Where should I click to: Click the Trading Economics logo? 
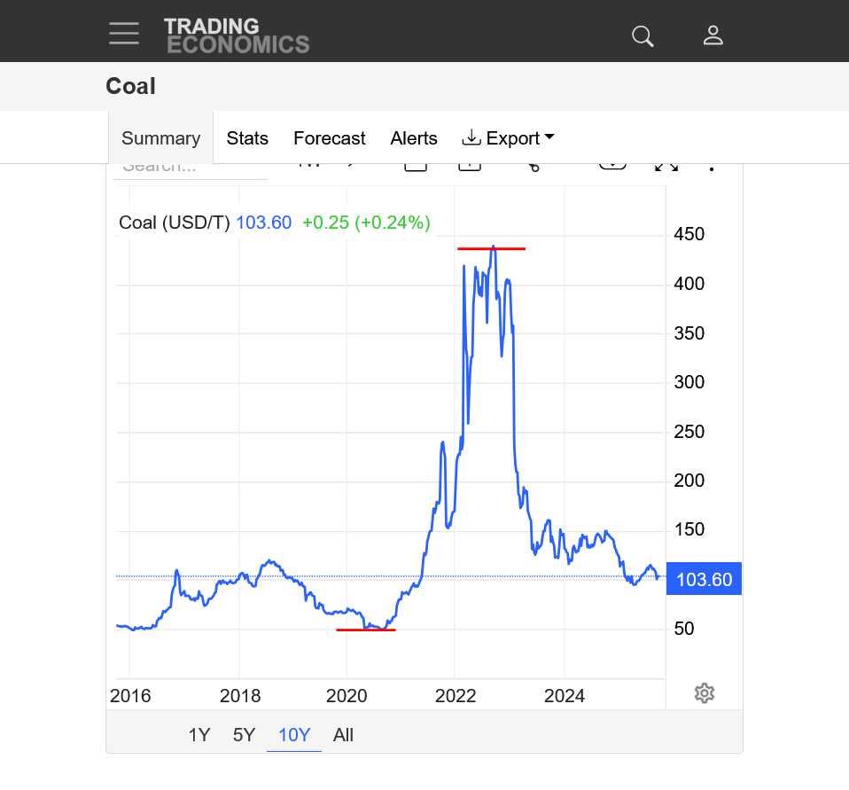[x=237, y=35]
